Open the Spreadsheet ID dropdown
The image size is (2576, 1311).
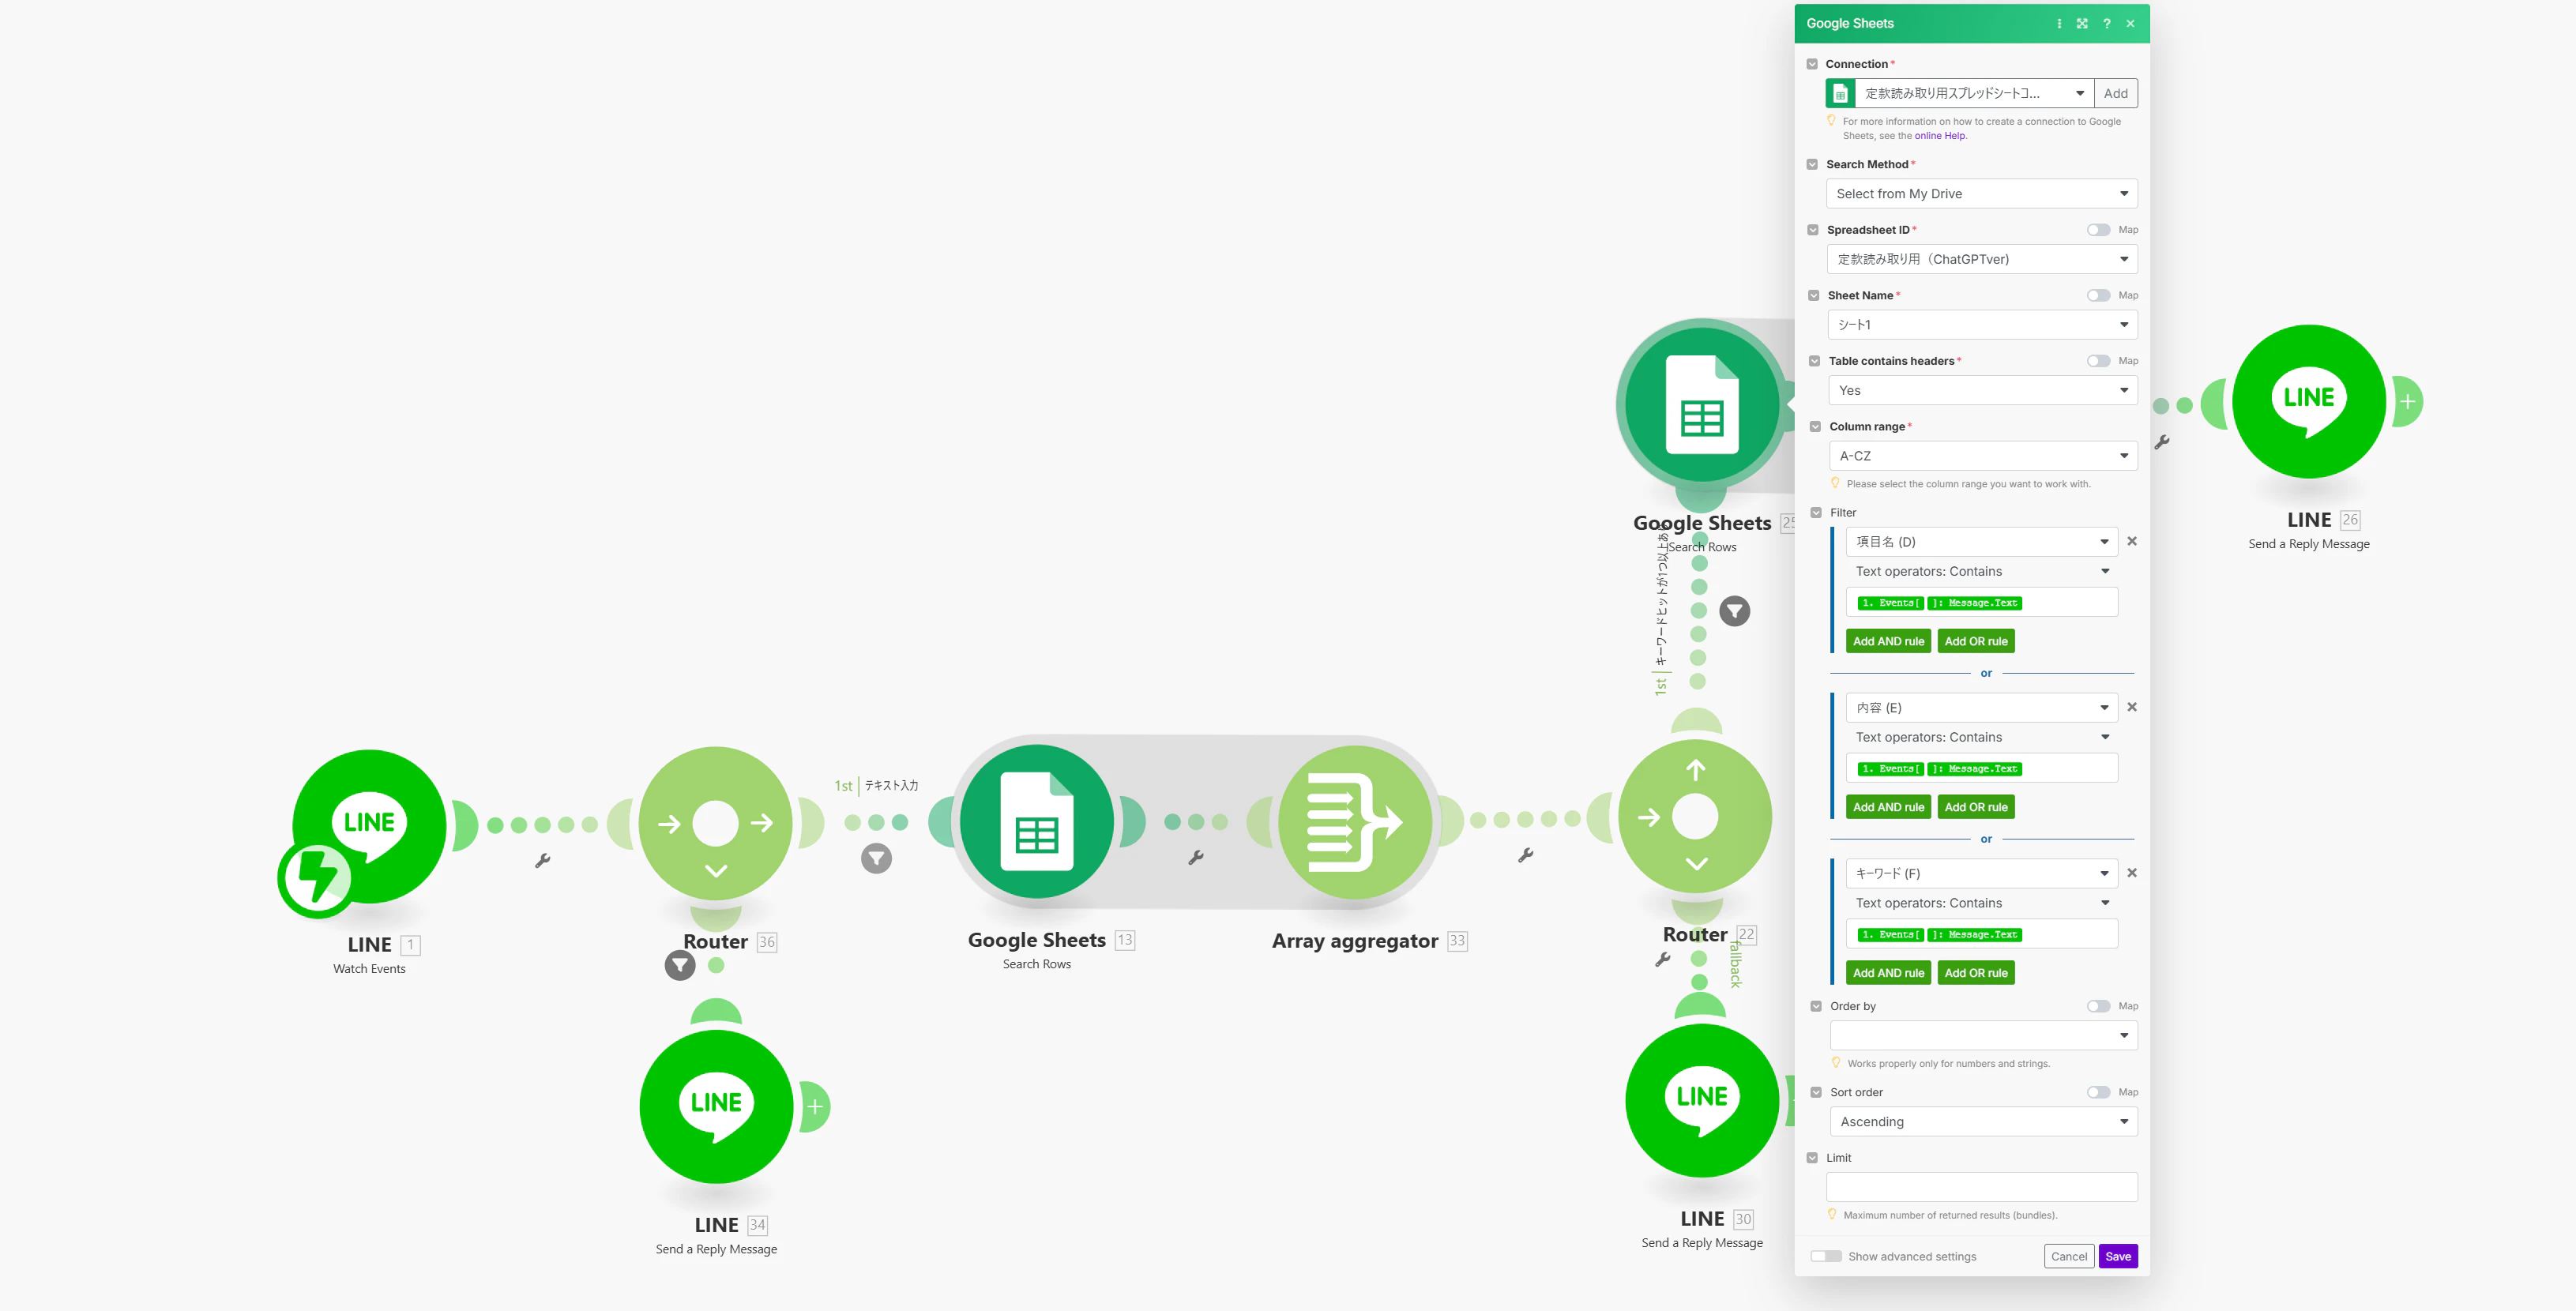coord(1982,259)
